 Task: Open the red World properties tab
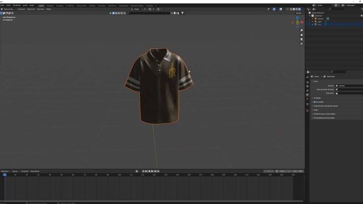coord(307,99)
